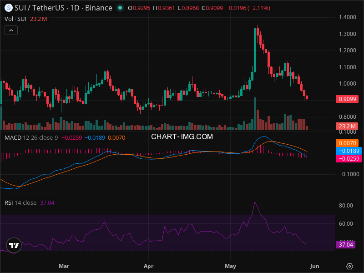Click the pink −0.0259 histogram label
The width and height of the screenshot is (364, 273).
pos(349,158)
